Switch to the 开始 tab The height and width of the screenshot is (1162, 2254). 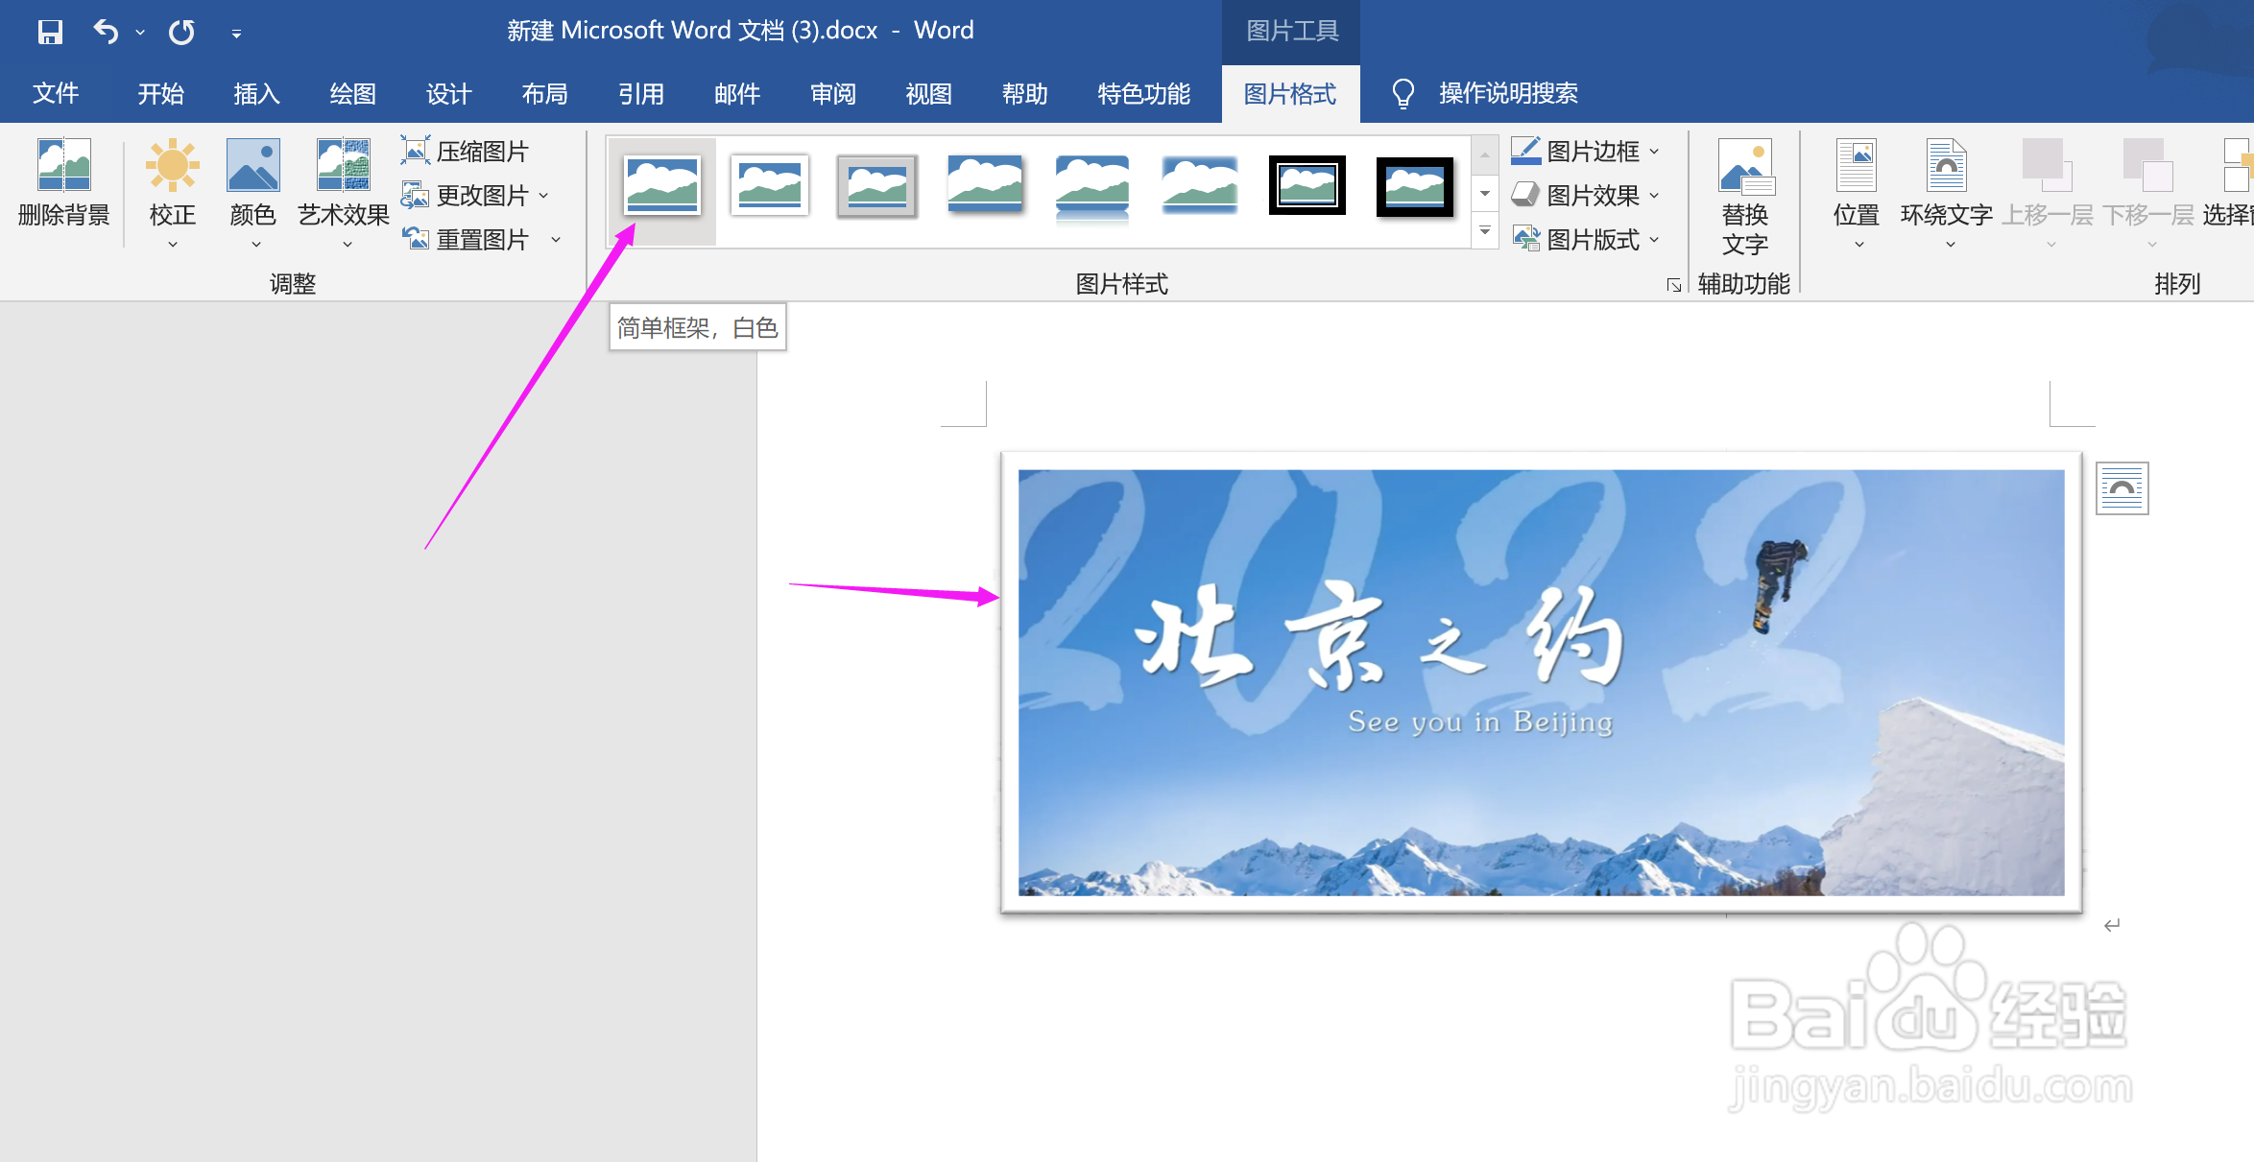pyautogui.click(x=160, y=93)
